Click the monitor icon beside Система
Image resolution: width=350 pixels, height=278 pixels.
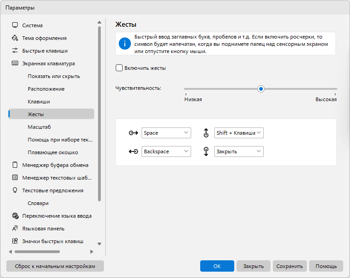pos(15,25)
